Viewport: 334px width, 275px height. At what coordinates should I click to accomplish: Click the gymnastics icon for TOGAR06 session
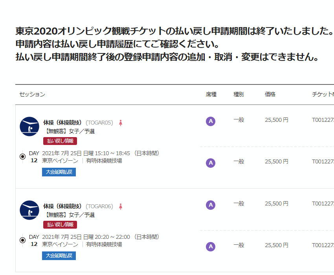pos(29,210)
